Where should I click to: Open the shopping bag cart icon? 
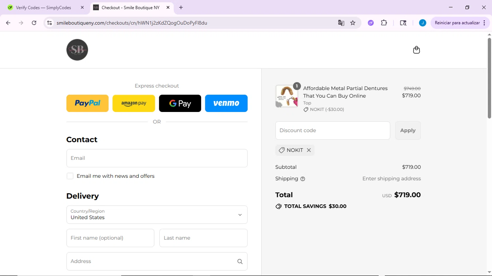416,50
